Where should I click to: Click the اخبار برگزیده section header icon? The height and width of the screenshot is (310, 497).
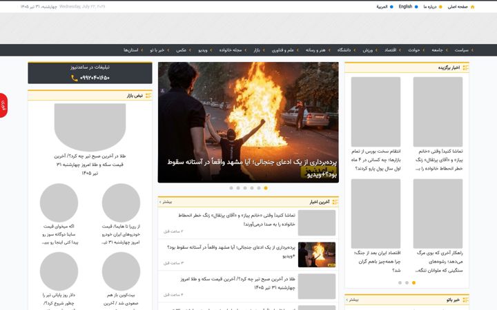point(465,68)
